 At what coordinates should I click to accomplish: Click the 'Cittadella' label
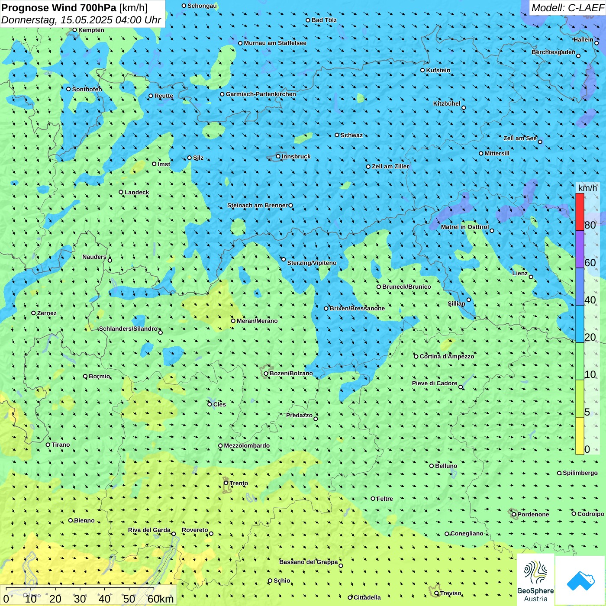pyautogui.click(x=367, y=597)
